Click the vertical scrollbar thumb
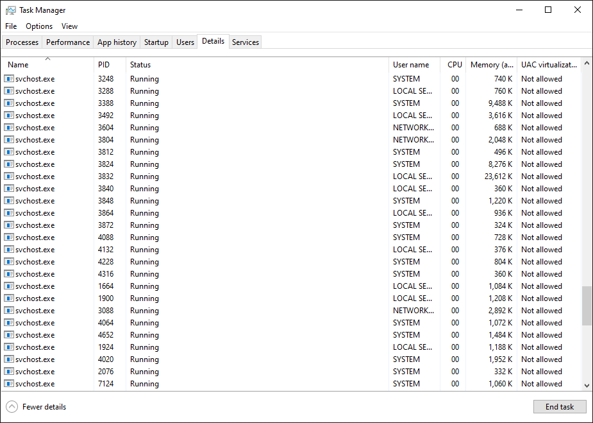The image size is (593, 423). (x=587, y=306)
